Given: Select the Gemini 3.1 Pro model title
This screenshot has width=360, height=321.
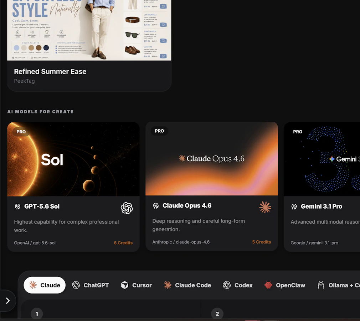Looking at the screenshot, I should click(x=322, y=207).
